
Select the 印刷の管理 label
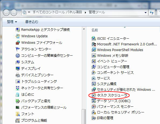[105, 118]
